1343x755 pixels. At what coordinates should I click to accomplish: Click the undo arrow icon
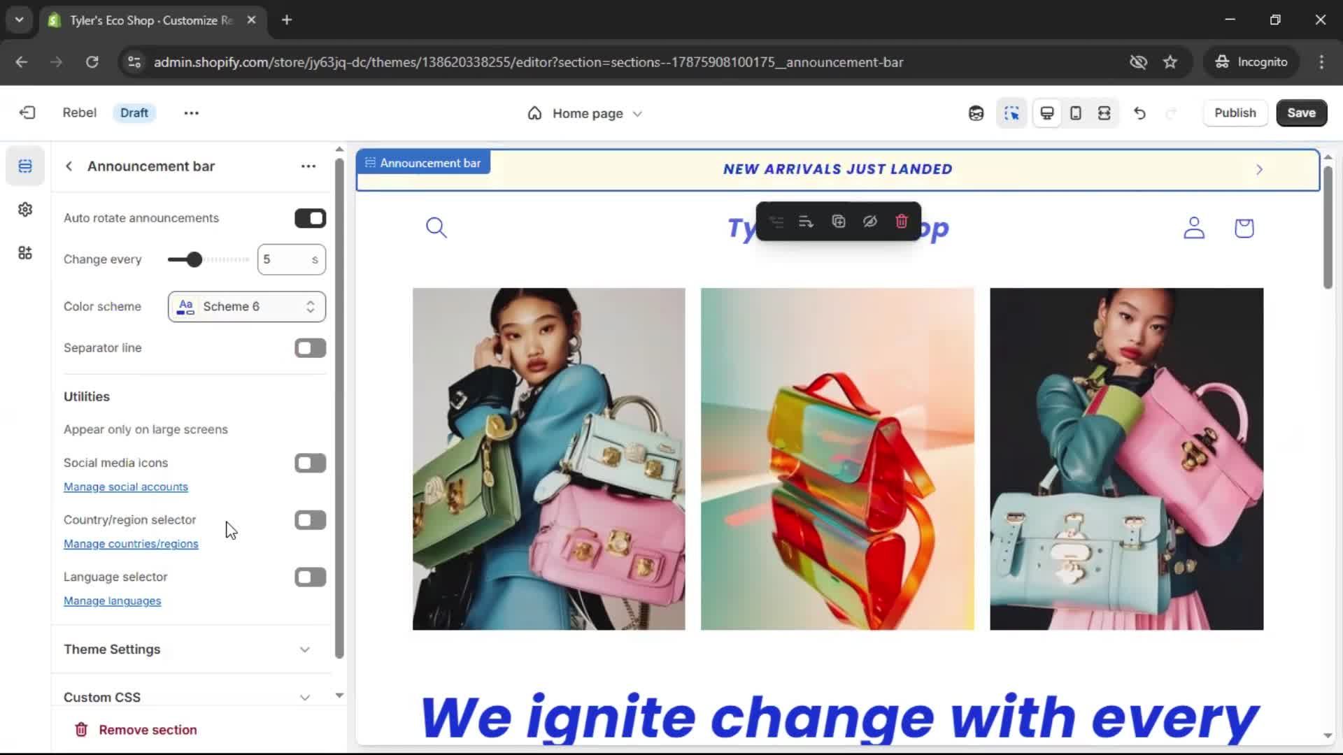pyautogui.click(x=1139, y=113)
